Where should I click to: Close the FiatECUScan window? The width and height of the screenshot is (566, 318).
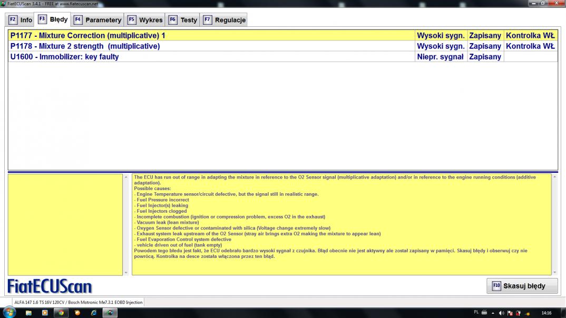557,3
